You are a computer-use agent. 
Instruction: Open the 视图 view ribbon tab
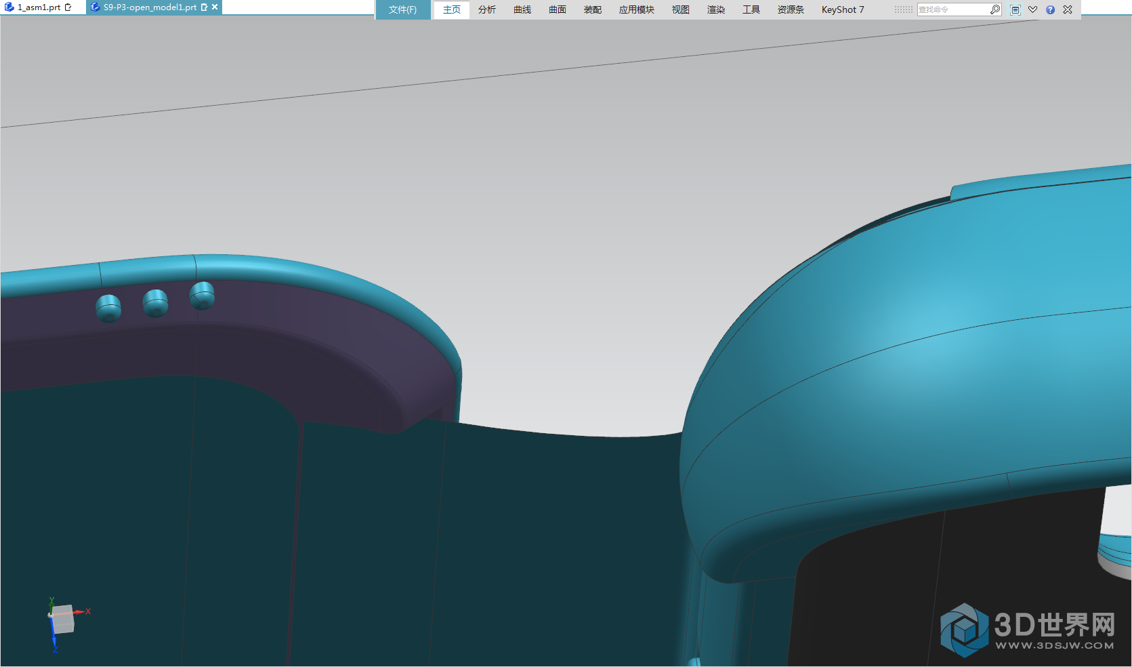(x=681, y=9)
